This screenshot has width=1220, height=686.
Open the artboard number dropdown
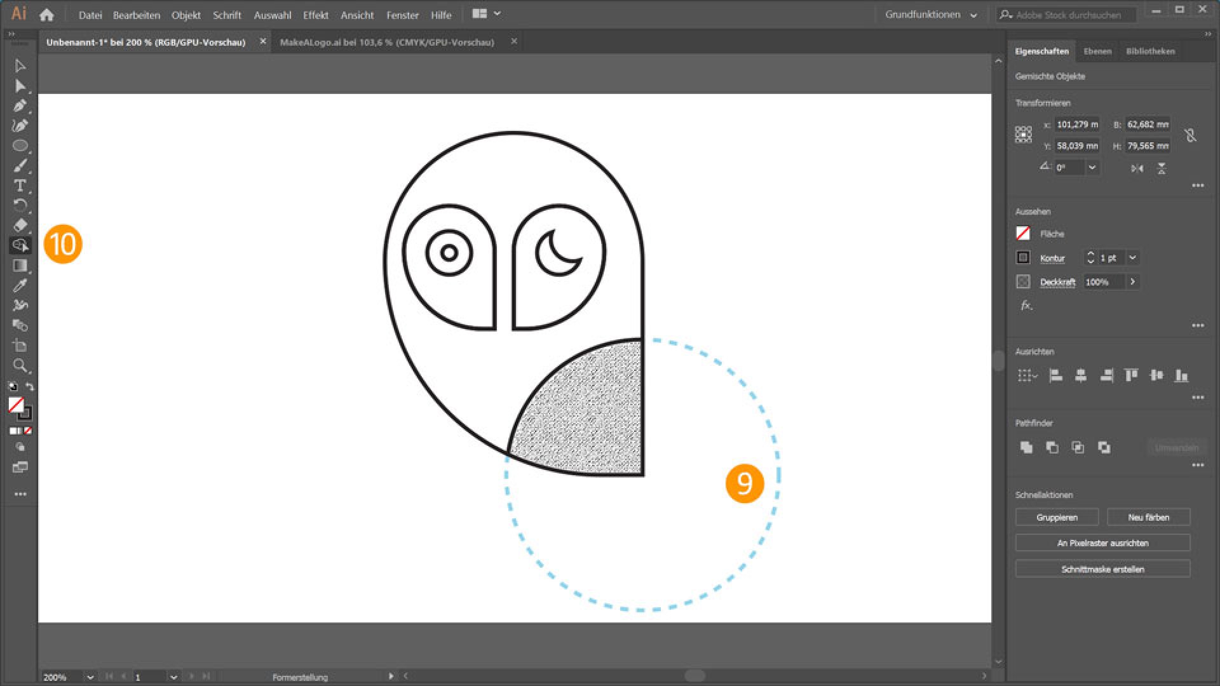coord(173,677)
